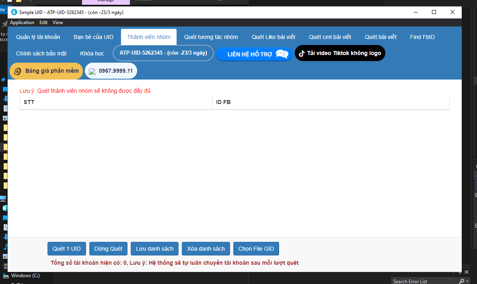
Task: Select Quét tương tác nhóm tab
Action: click(211, 37)
